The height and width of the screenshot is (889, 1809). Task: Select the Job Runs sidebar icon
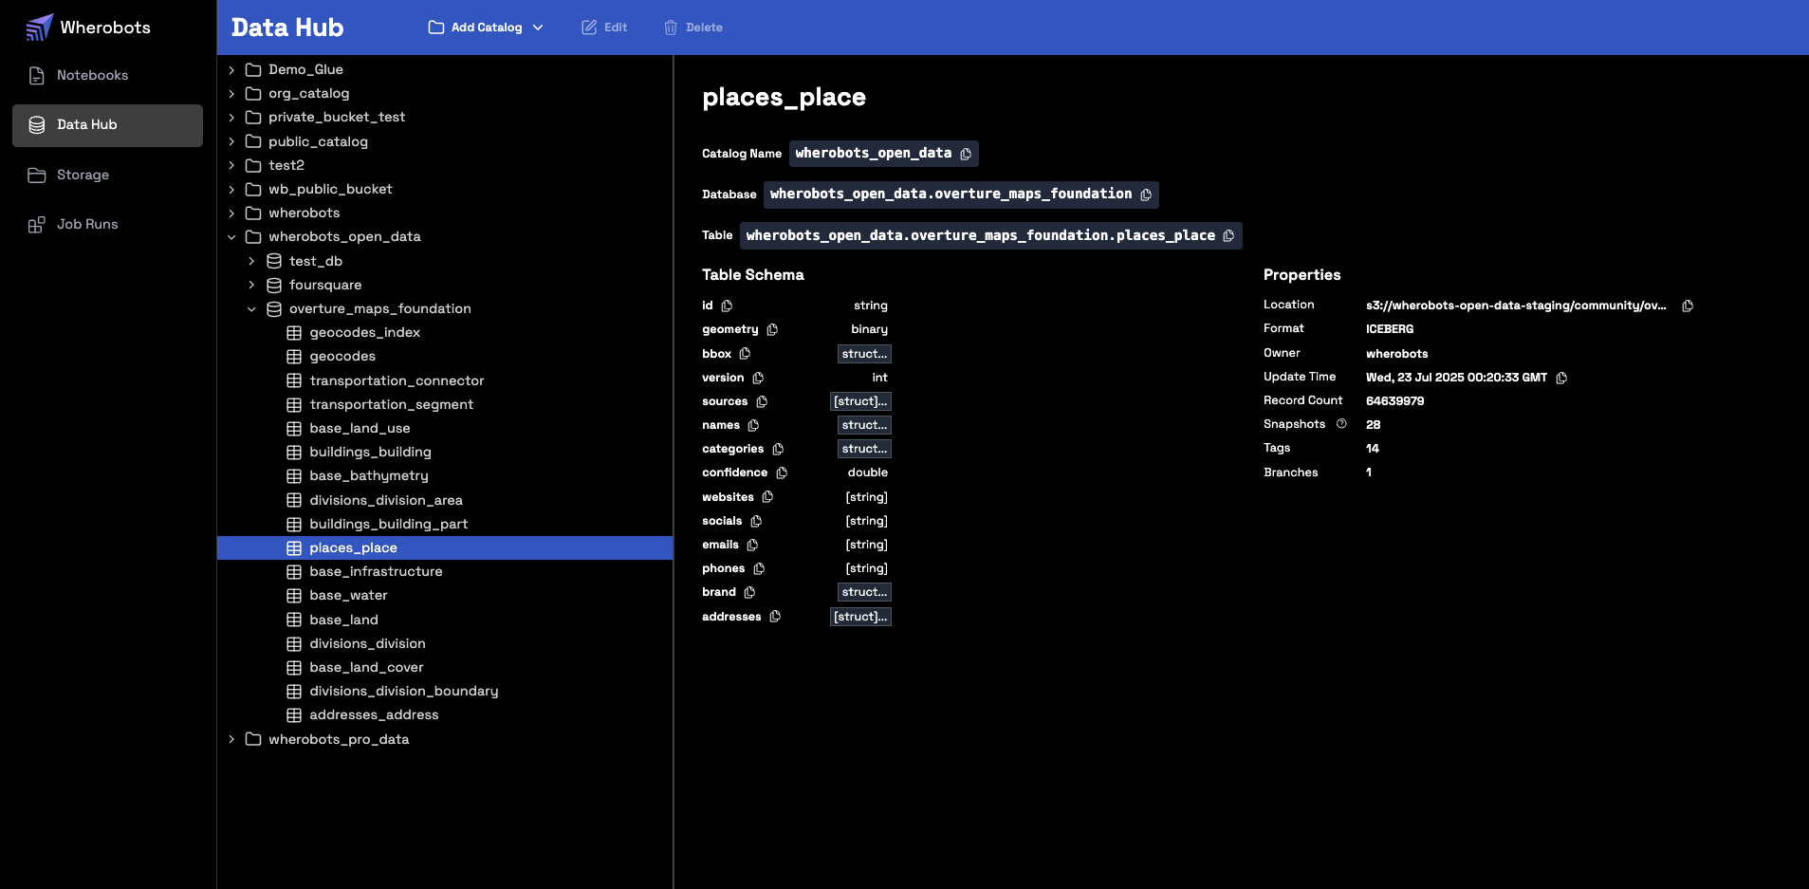pos(36,224)
